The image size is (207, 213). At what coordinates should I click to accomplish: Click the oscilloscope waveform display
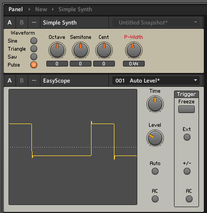pyautogui.click(x=73, y=147)
